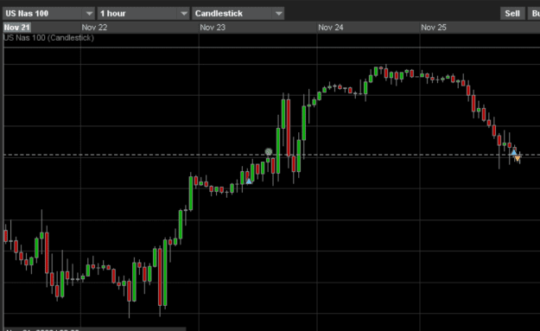Click the blue triangle marker on Nov 23
The width and height of the screenshot is (540, 331).
point(249,181)
